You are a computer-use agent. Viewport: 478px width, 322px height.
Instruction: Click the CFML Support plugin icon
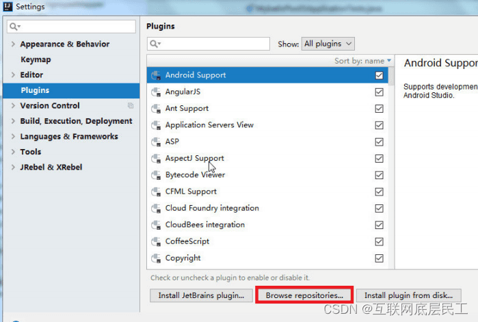click(x=156, y=191)
